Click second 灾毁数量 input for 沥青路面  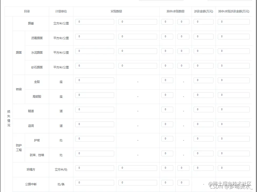tap(138, 36)
